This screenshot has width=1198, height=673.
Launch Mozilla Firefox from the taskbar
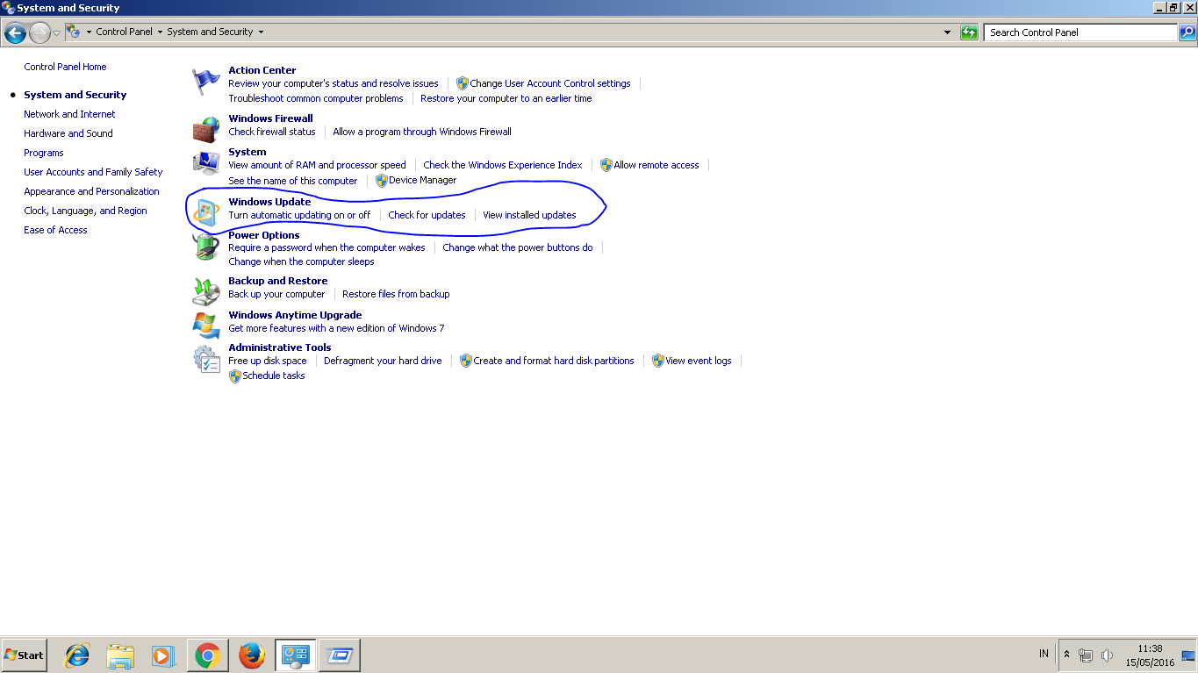click(251, 655)
